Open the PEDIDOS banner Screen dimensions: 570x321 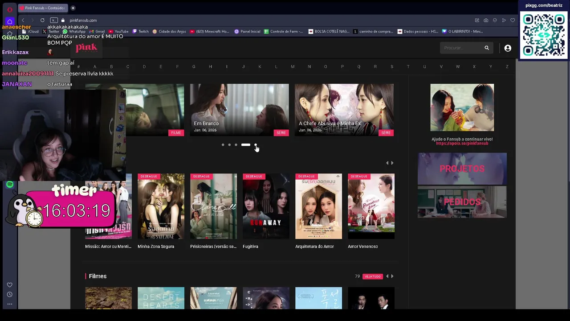462,202
